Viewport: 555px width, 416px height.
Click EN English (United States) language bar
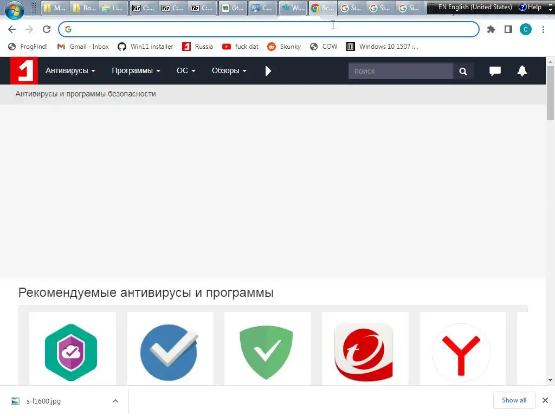tap(475, 7)
